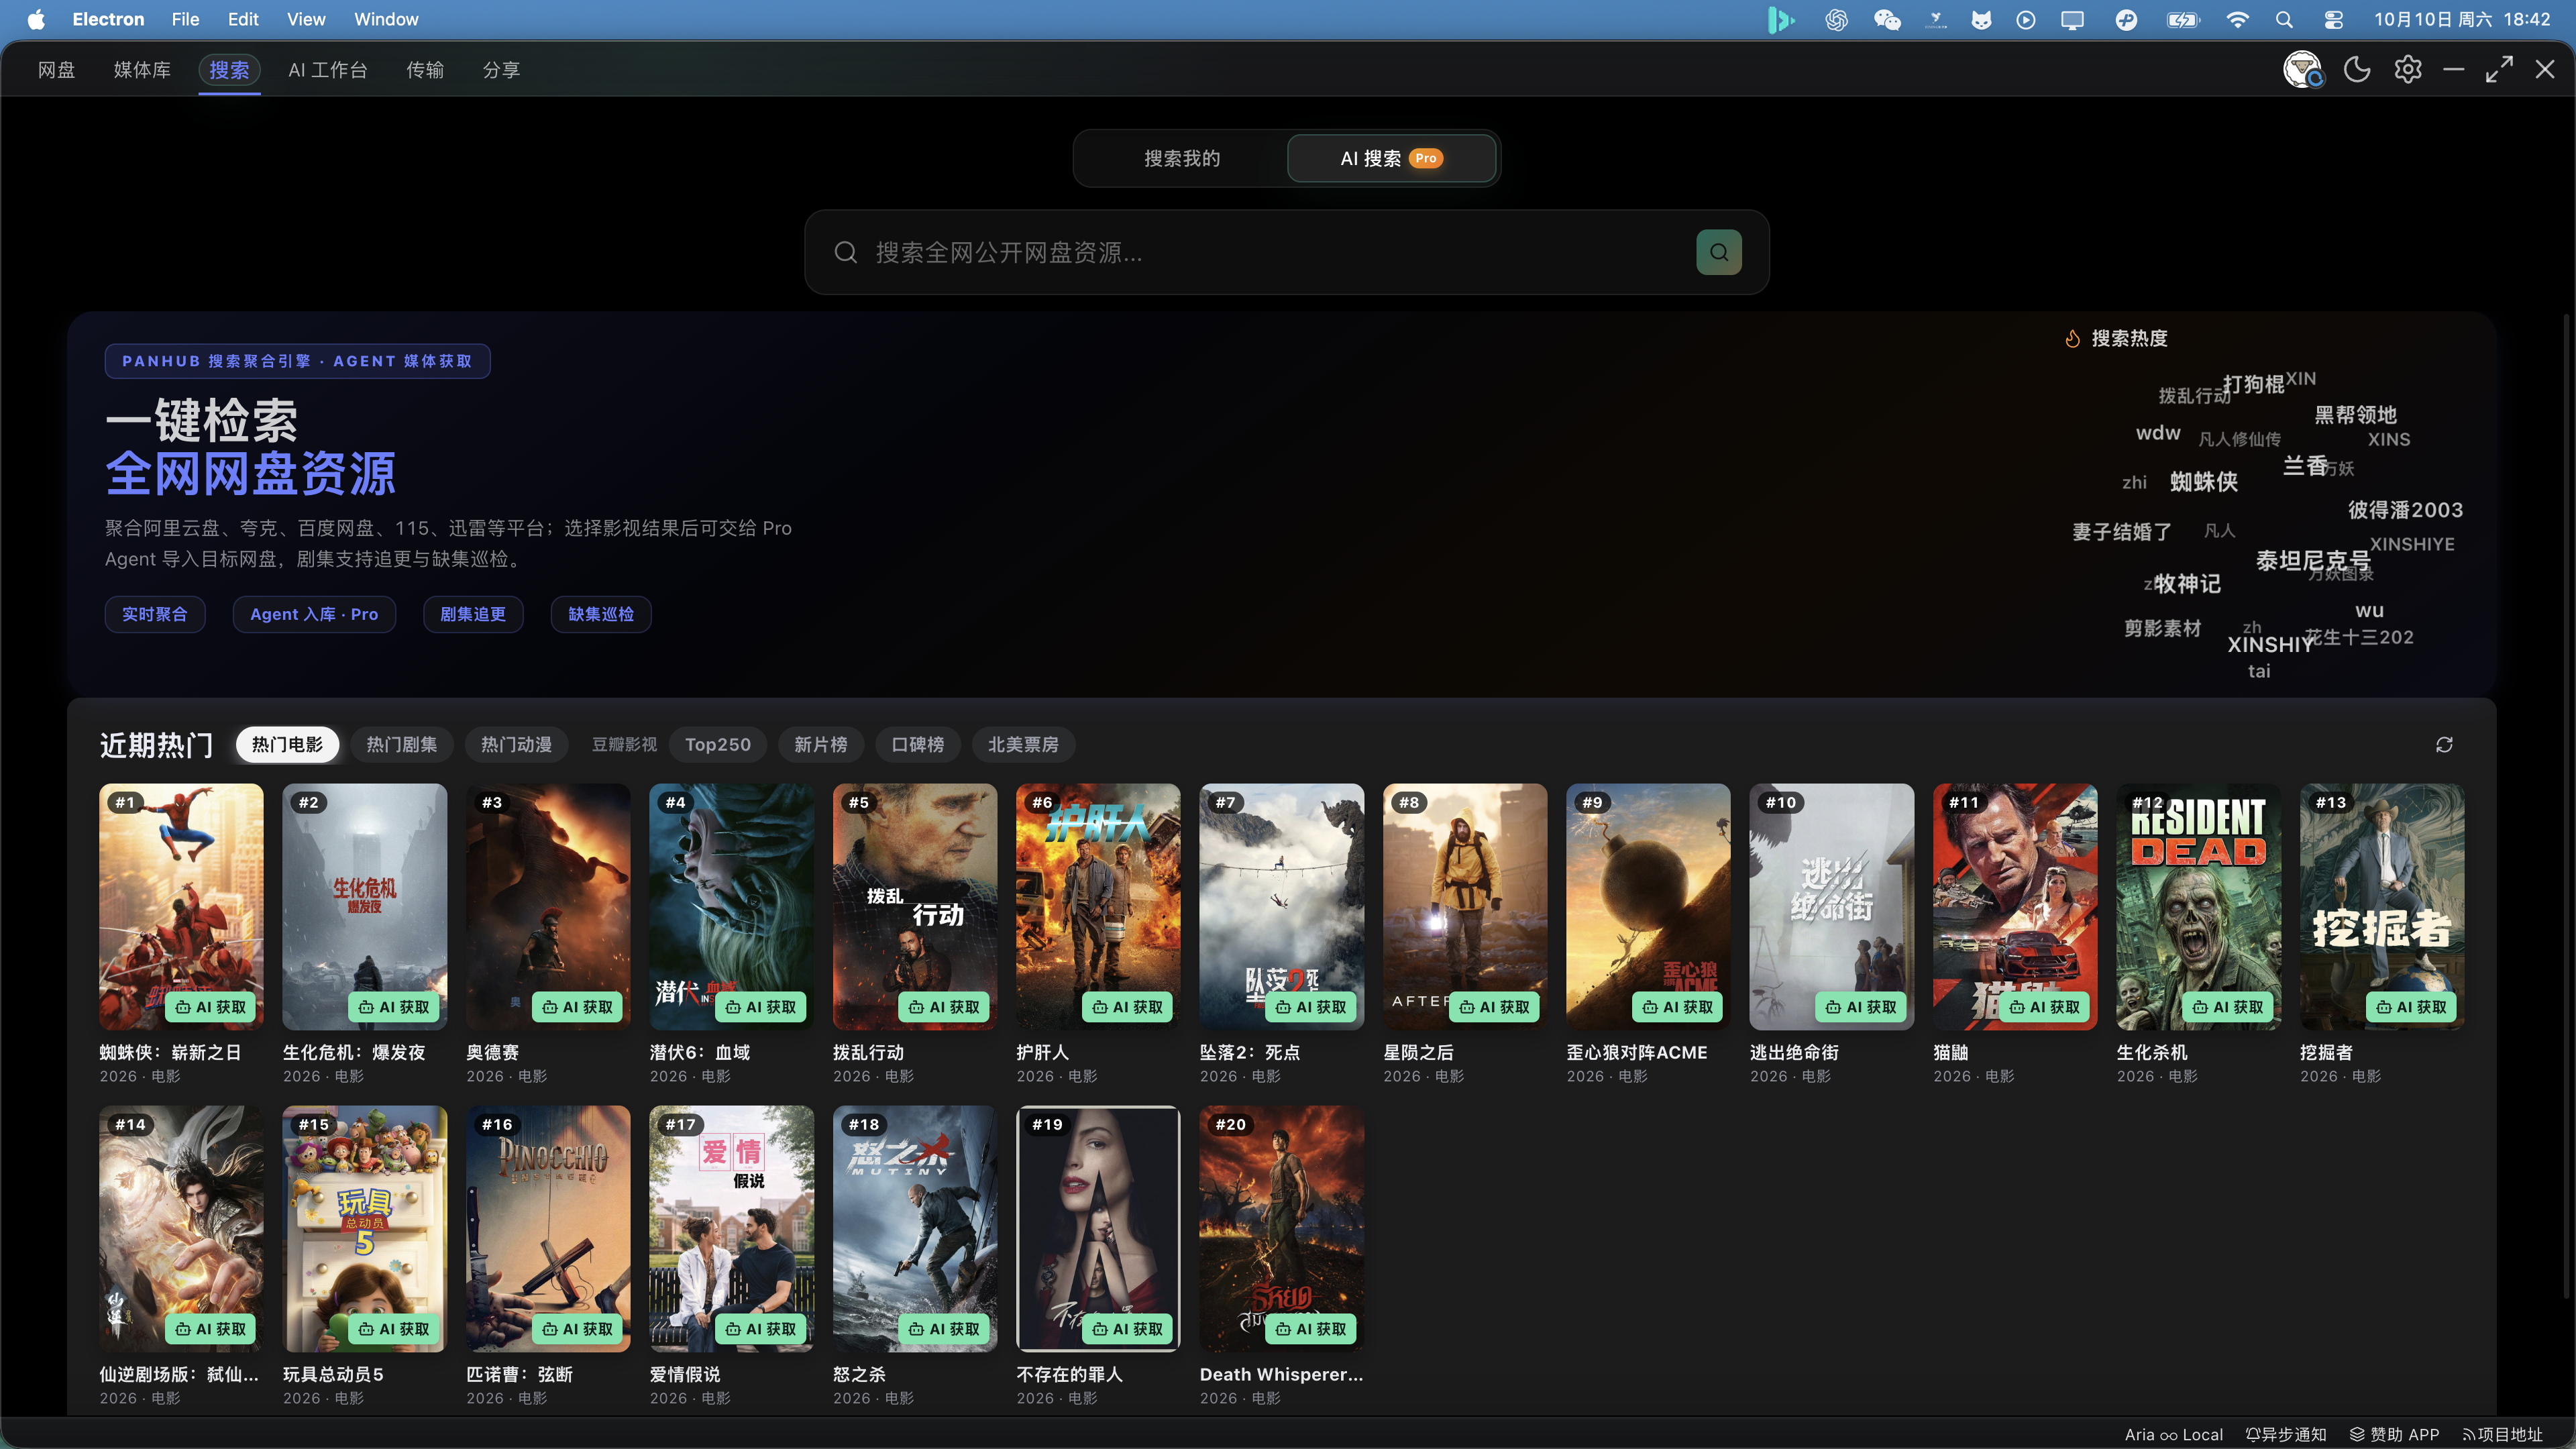Open the 媒体库 tab
Image resolution: width=2576 pixels, height=1449 pixels.
pyautogui.click(x=142, y=69)
